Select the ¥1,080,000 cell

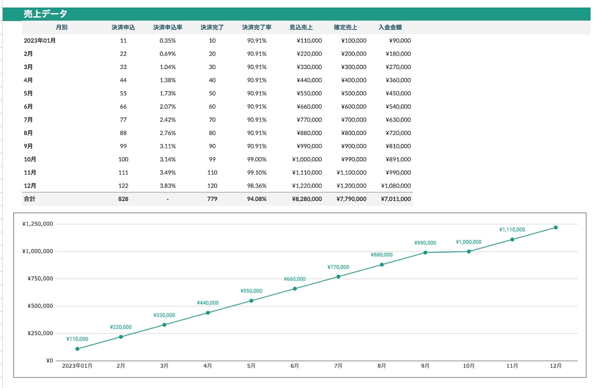click(396, 186)
